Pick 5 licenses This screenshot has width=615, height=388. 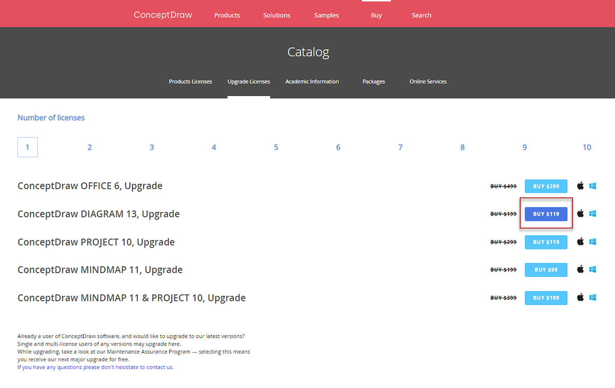pos(276,147)
